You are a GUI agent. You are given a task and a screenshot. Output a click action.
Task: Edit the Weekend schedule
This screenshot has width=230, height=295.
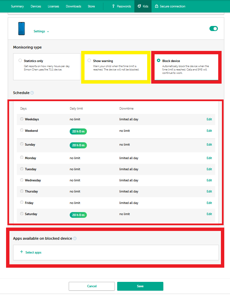(209, 131)
